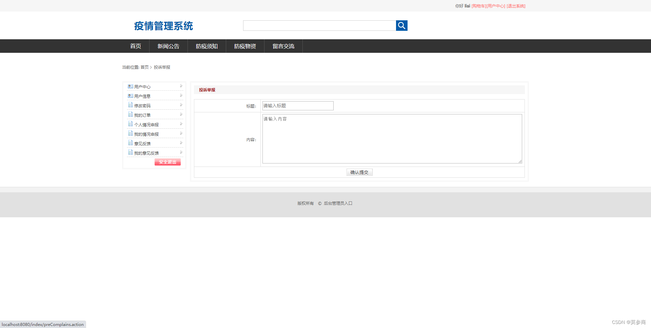
Task: Click the lisi username at top
Action: (467, 6)
